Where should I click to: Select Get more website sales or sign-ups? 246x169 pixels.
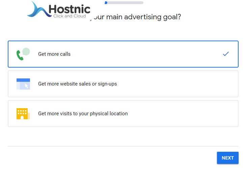click(123, 84)
